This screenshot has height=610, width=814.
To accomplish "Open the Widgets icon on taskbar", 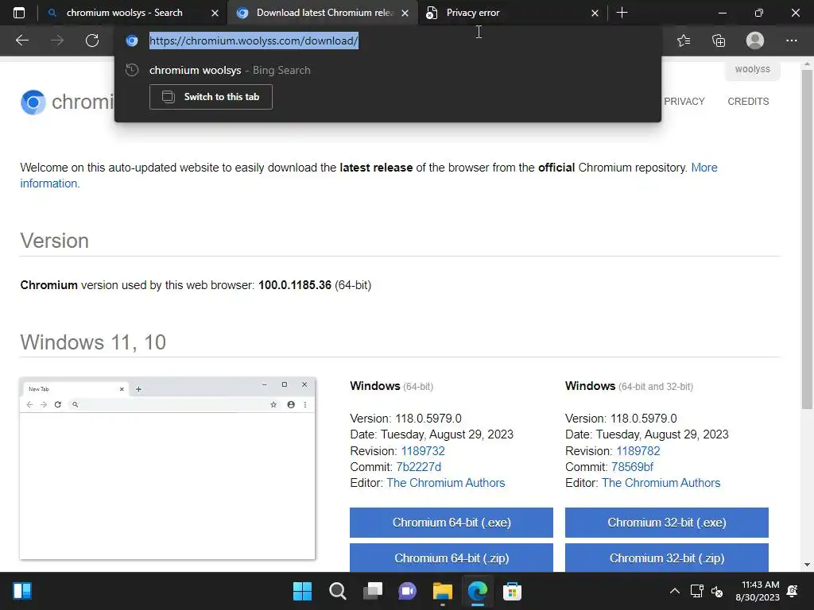I will [x=22, y=591].
